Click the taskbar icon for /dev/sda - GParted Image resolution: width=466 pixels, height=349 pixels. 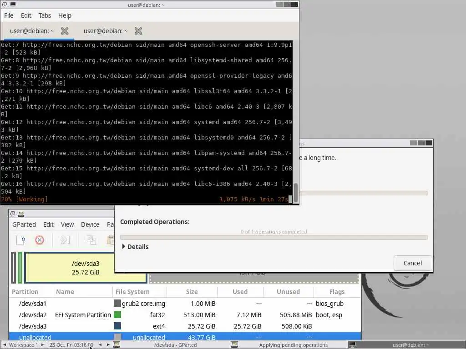coord(116,344)
